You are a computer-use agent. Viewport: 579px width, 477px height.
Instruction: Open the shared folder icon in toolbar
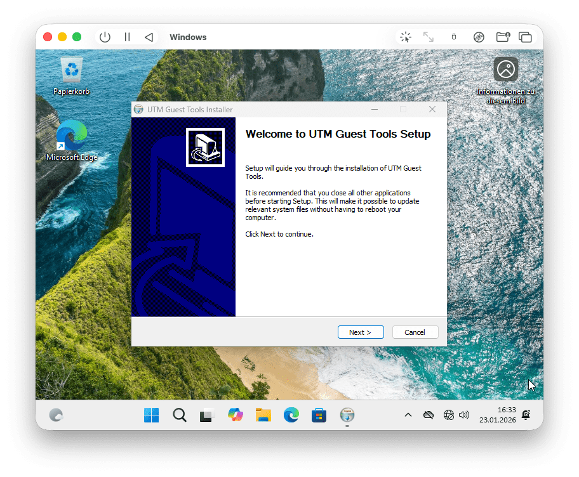coord(503,37)
